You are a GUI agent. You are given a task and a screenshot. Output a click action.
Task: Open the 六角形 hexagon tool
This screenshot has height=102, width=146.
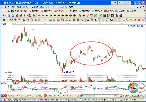click(131, 11)
